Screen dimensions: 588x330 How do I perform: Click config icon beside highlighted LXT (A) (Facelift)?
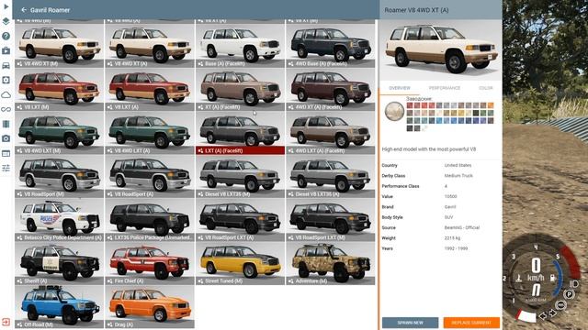200,150
